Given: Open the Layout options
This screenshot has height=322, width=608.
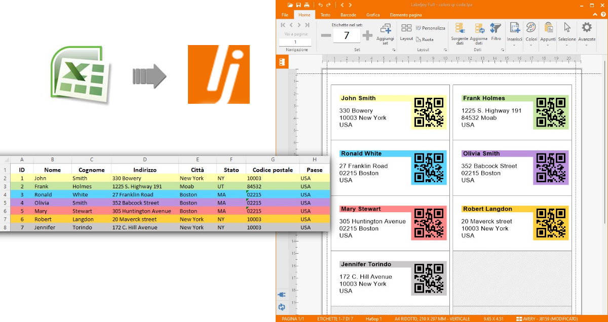Looking at the screenshot, I should tap(406, 32).
